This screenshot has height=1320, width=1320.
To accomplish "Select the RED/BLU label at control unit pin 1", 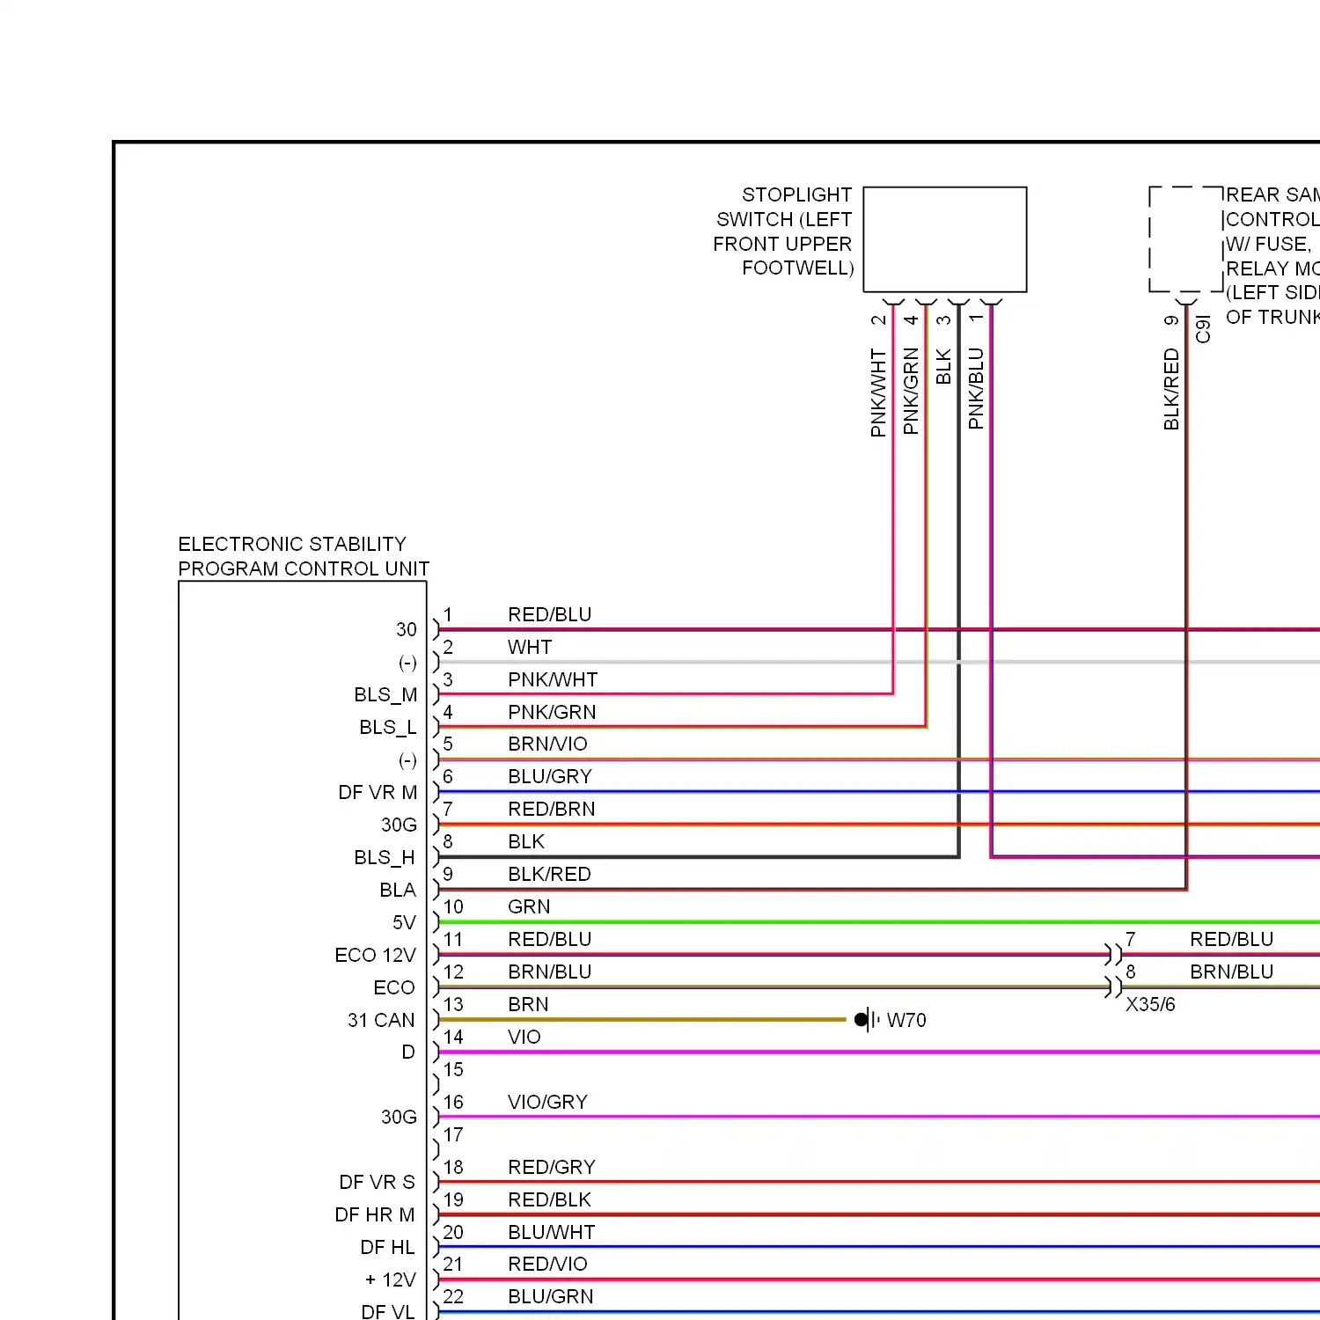I will (550, 614).
